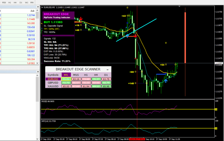Select the ask price 1.33744 row
The width and height of the screenshot is (224, 141).
point(18,15)
